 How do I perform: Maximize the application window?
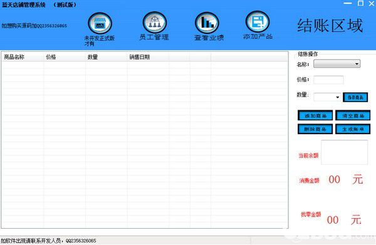click(360, 3)
